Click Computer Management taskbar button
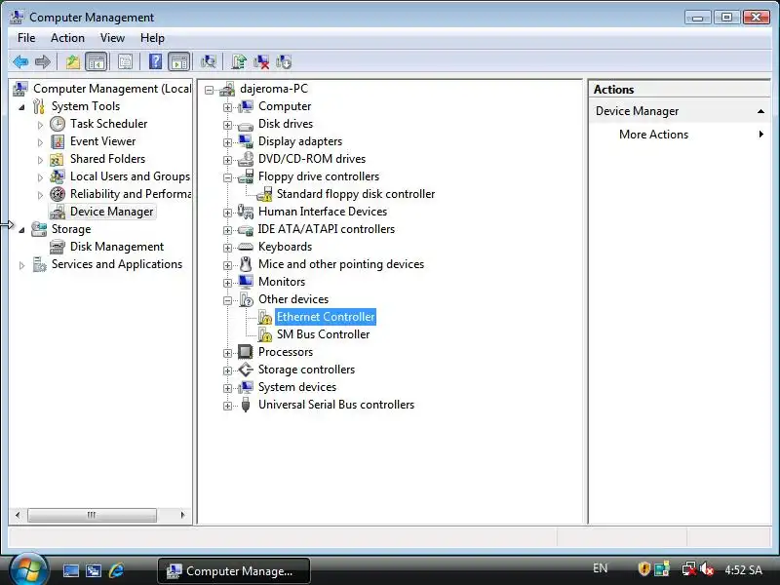 tap(234, 570)
